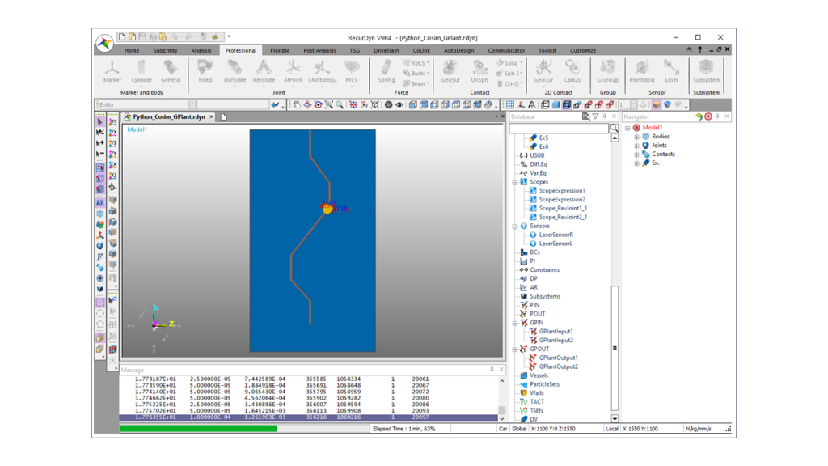Viewport: 828px width, 466px height.
Task: Toggle the Database panel pin
Action: pos(605,116)
